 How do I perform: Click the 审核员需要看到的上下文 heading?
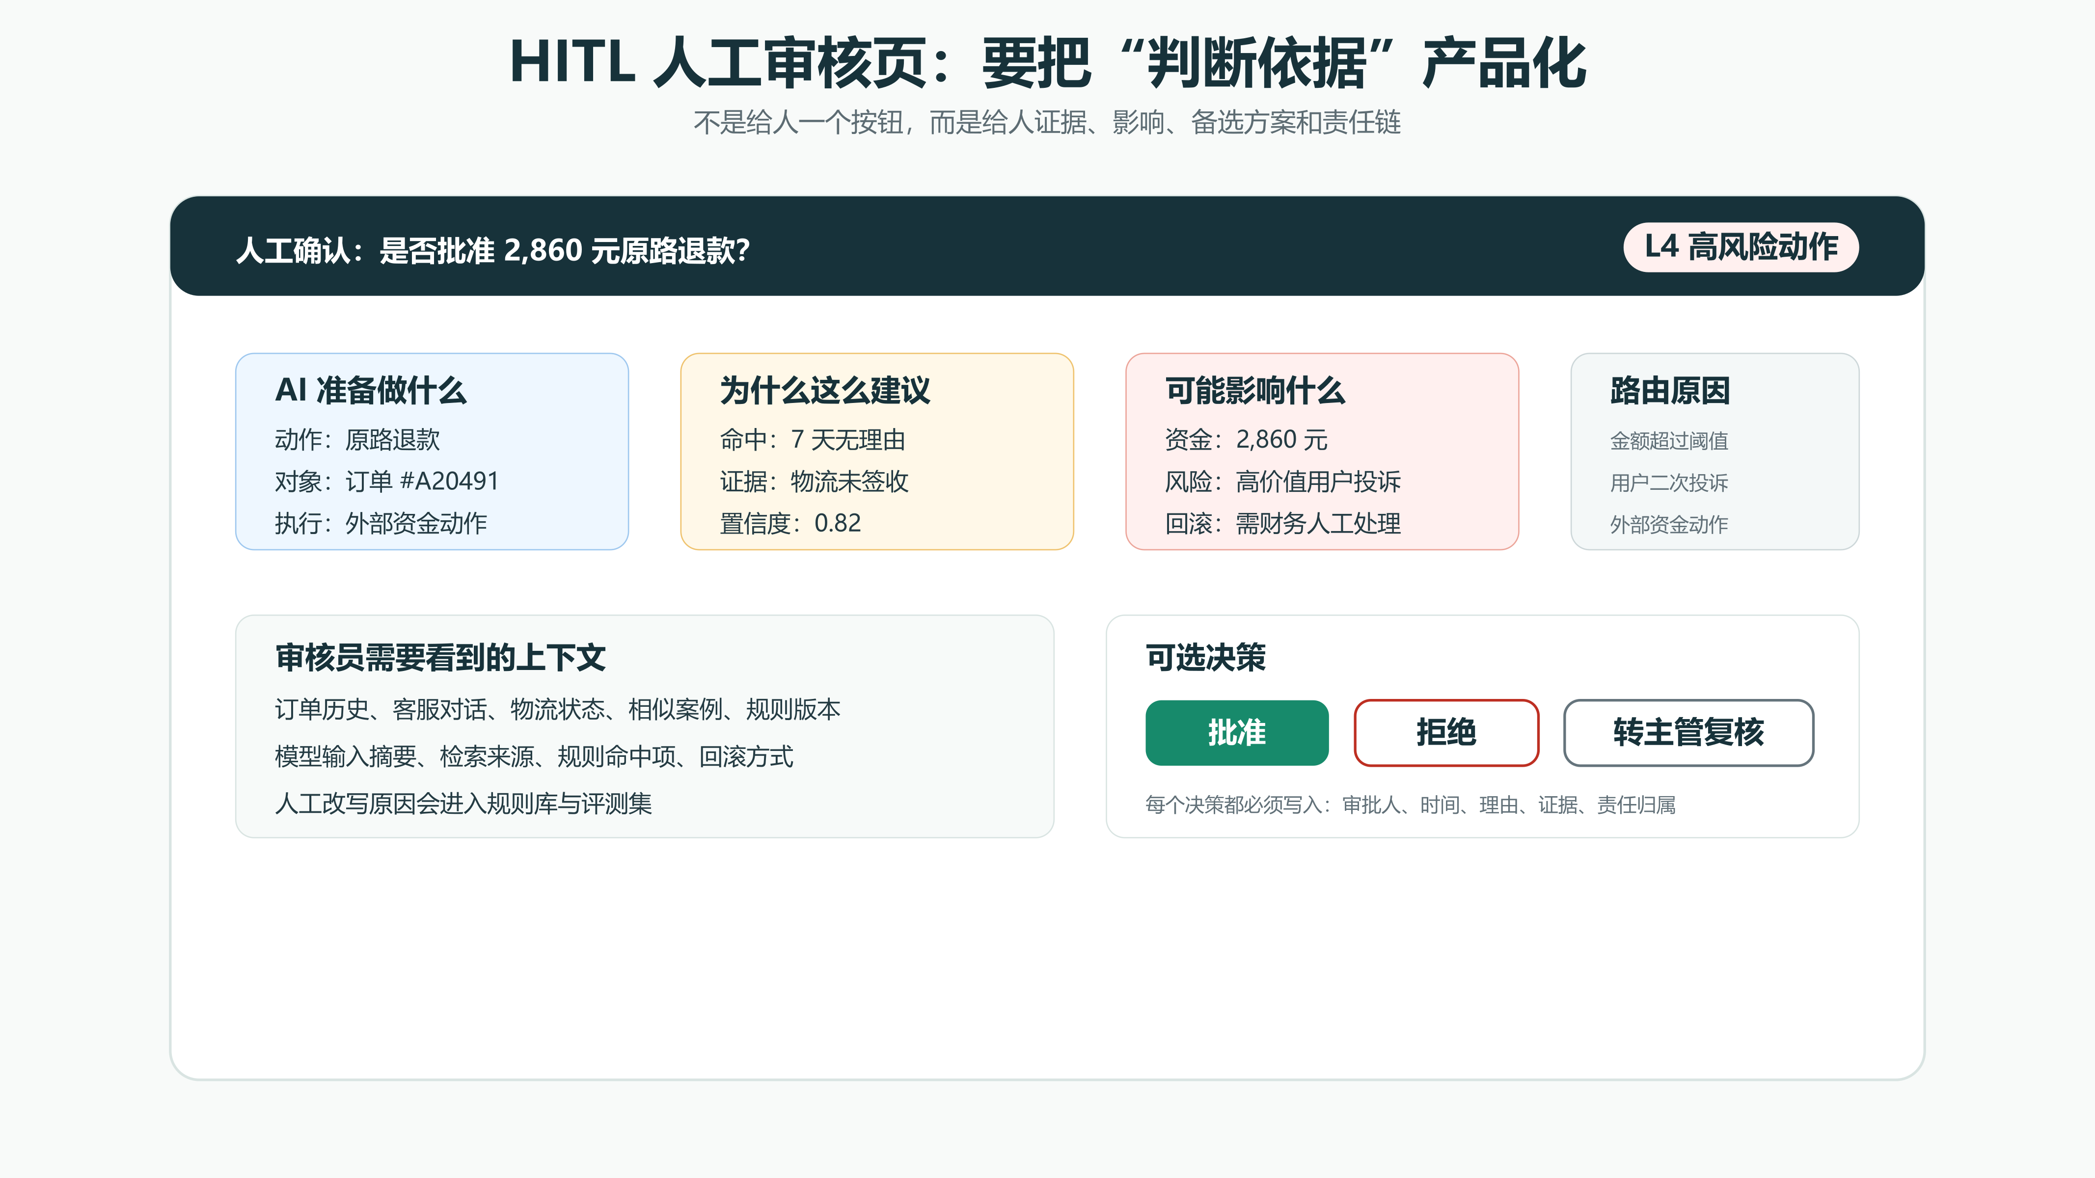coord(440,658)
